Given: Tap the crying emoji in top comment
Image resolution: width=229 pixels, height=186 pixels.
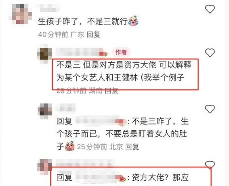Looking at the screenshot, I should 133,21.
